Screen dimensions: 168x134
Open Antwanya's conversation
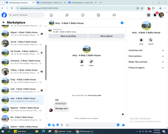click(22, 62)
